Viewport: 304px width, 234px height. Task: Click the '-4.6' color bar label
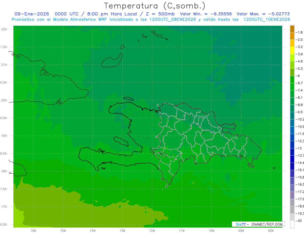click(x=300, y=61)
